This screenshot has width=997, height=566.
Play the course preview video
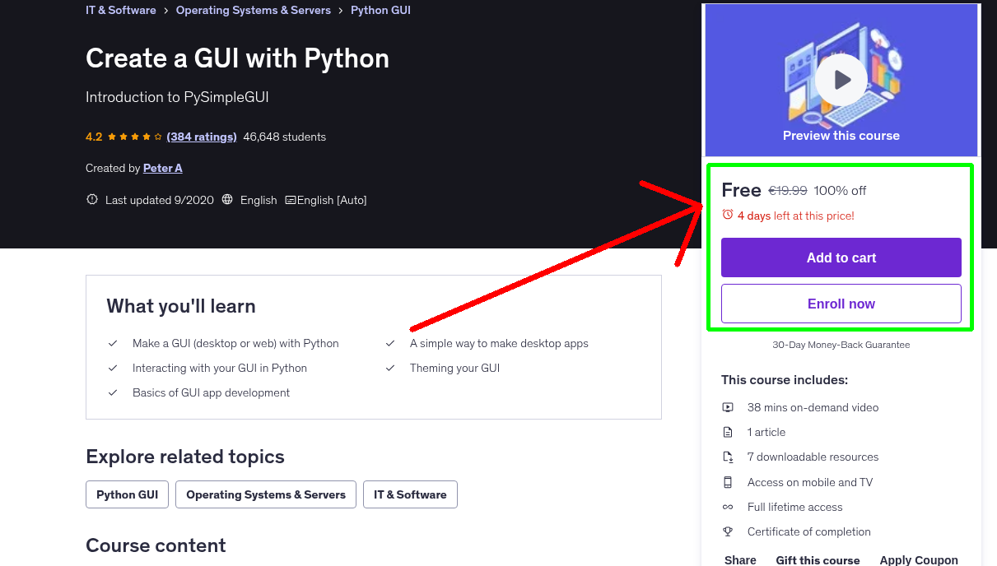841,80
